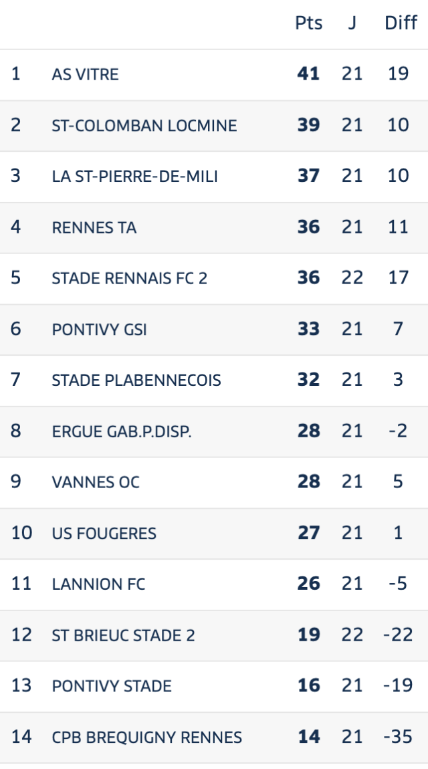Select LANNION FC team row
Image resolution: width=428 pixels, height=769 pixels.
[x=214, y=584]
